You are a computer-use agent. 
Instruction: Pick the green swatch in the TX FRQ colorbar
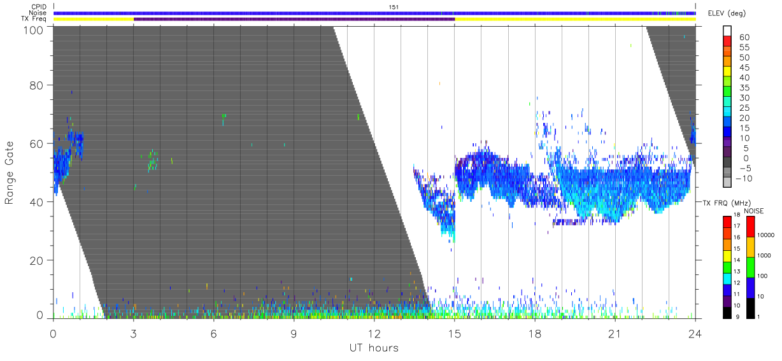point(727,267)
